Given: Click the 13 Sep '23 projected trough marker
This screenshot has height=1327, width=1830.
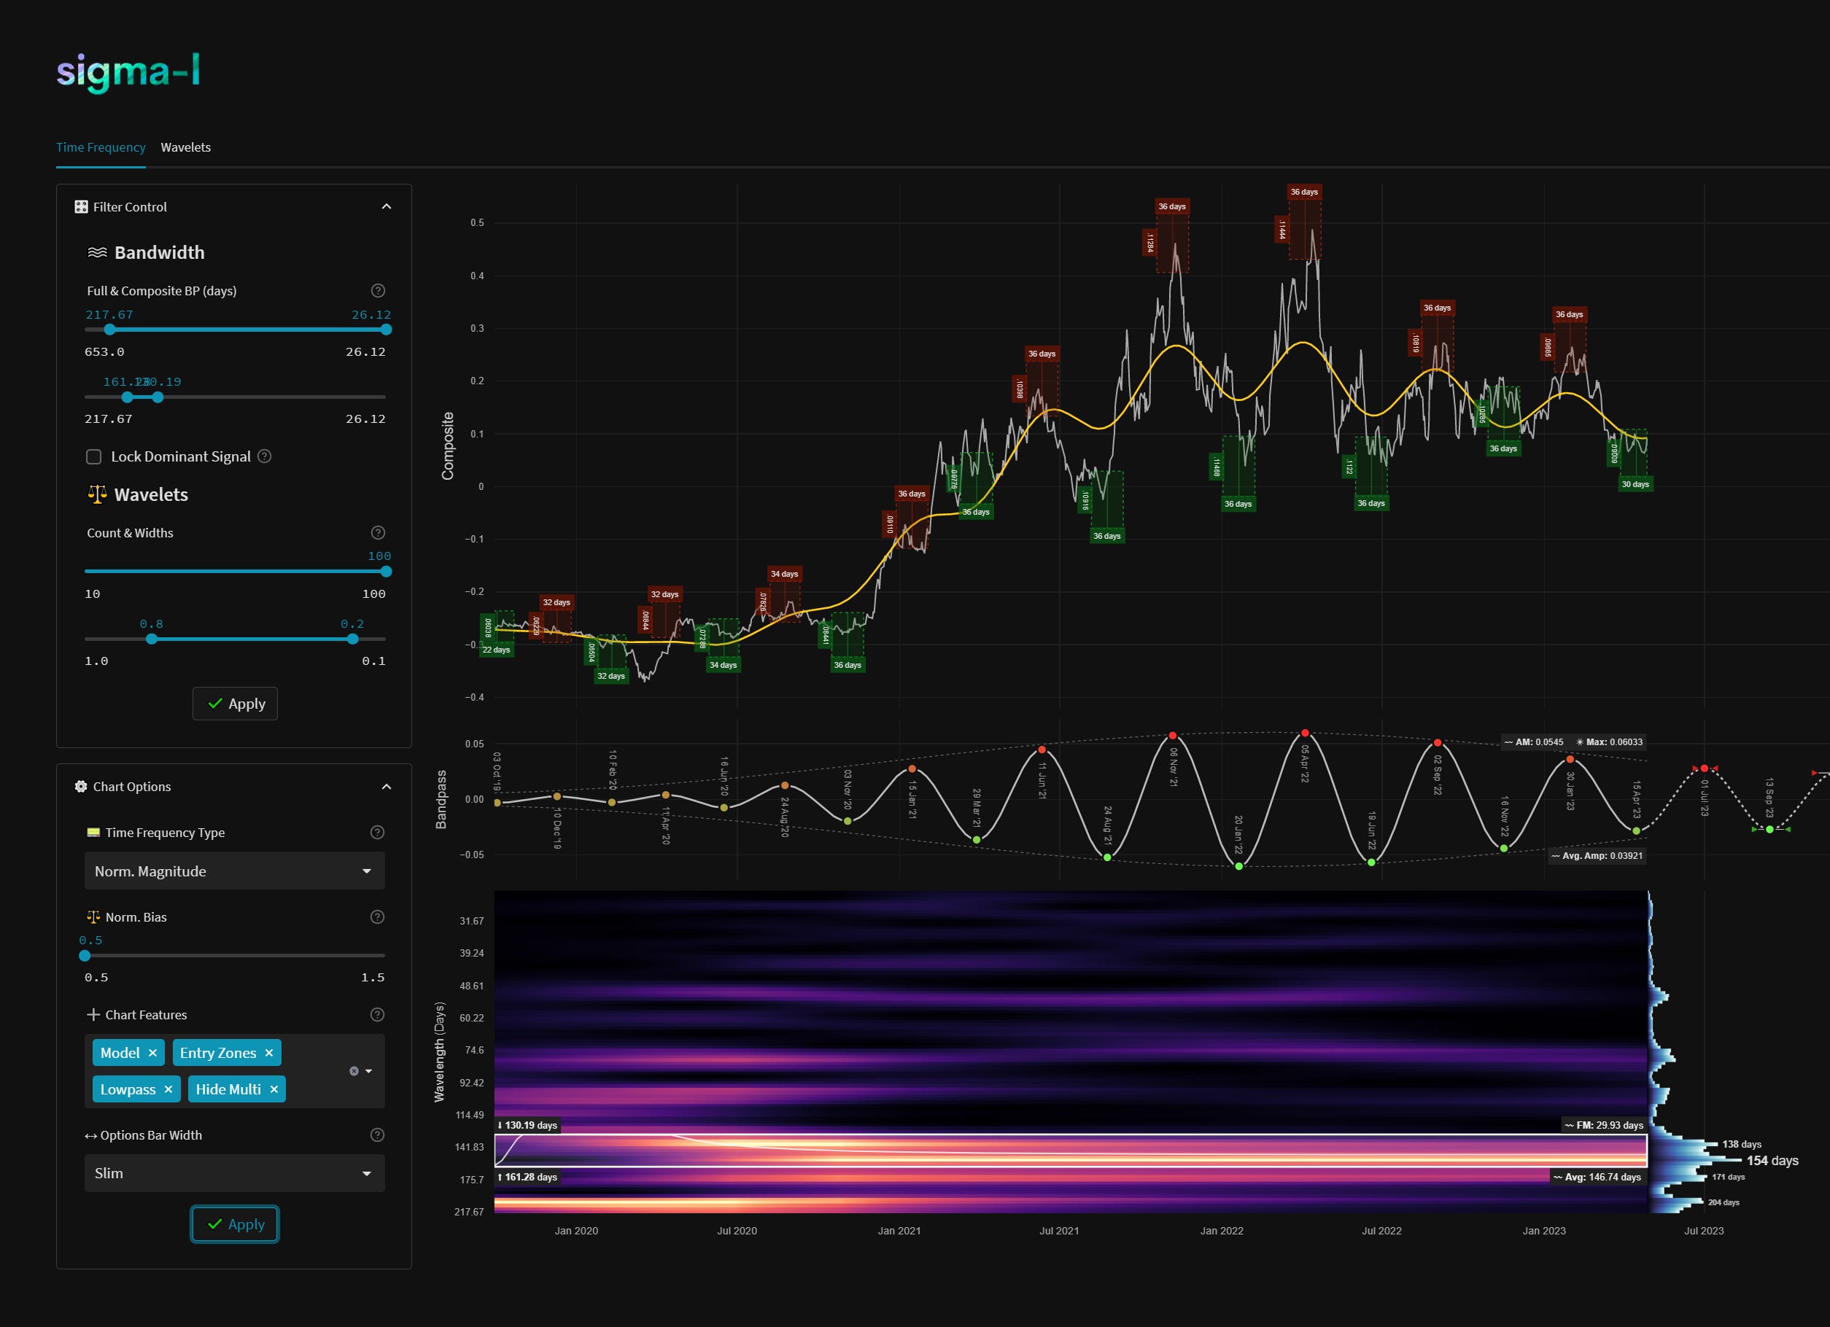Looking at the screenshot, I should pos(1769,829).
